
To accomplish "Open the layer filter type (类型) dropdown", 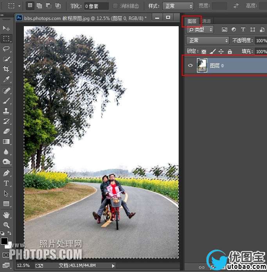I will click(x=200, y=29).
